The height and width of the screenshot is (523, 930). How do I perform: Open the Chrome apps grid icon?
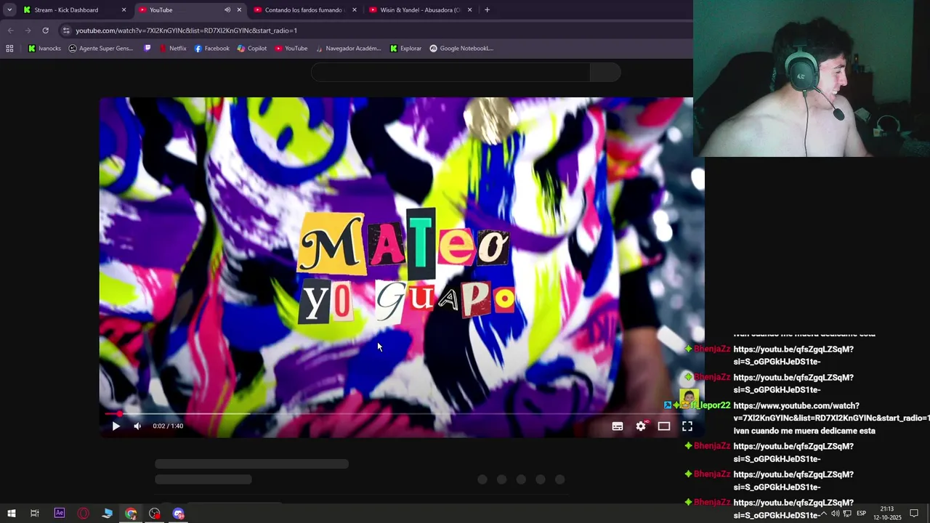[9, 49]
